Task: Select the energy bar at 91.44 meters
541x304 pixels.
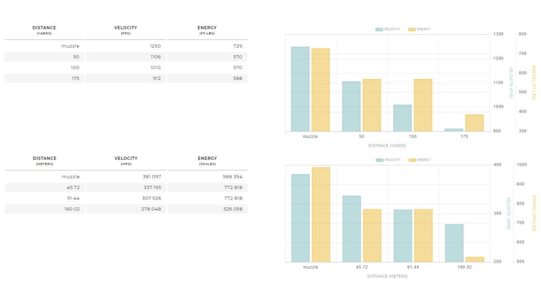Action: [x=423, y=235]
